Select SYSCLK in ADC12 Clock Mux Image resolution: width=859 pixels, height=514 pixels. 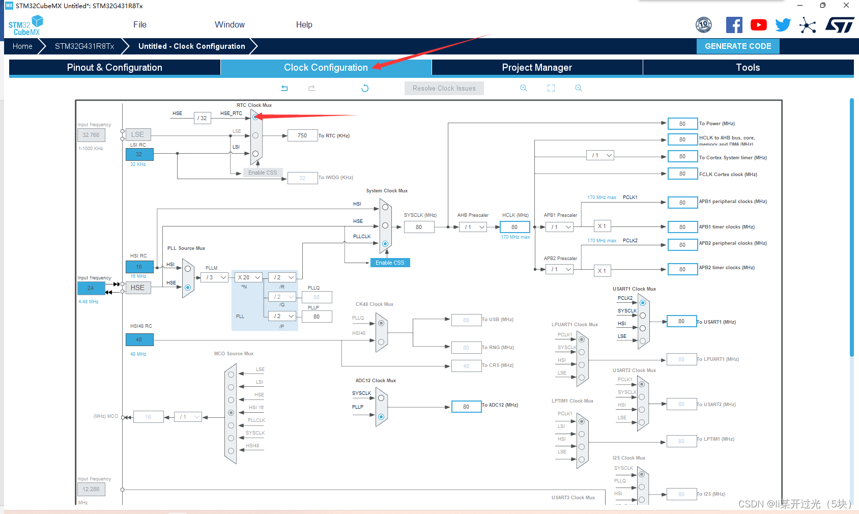point(381,398)
